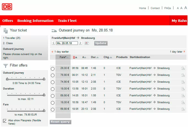Click the Start/destination column header
188x127 pixels.
pyautogui.click(x=140, y=57)
